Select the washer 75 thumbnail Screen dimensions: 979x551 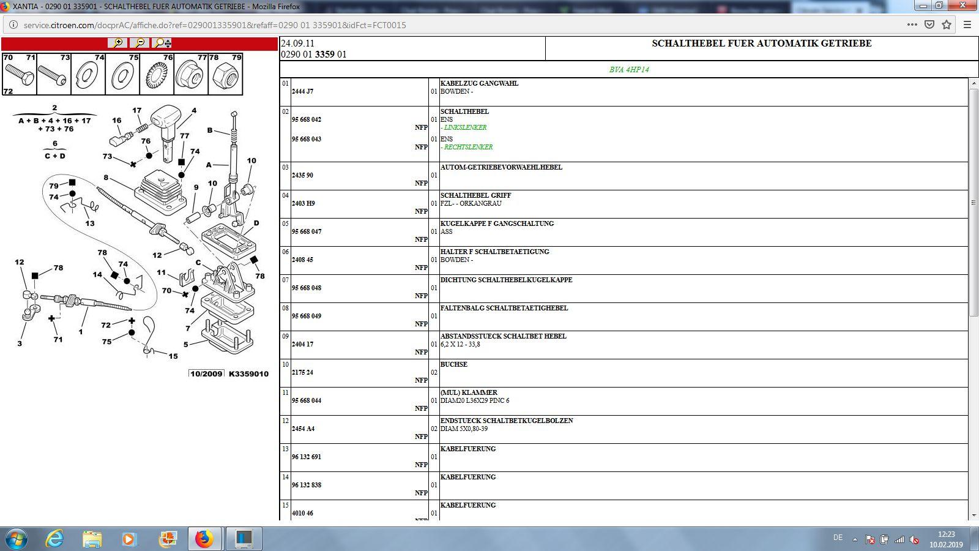coord(122,74)
